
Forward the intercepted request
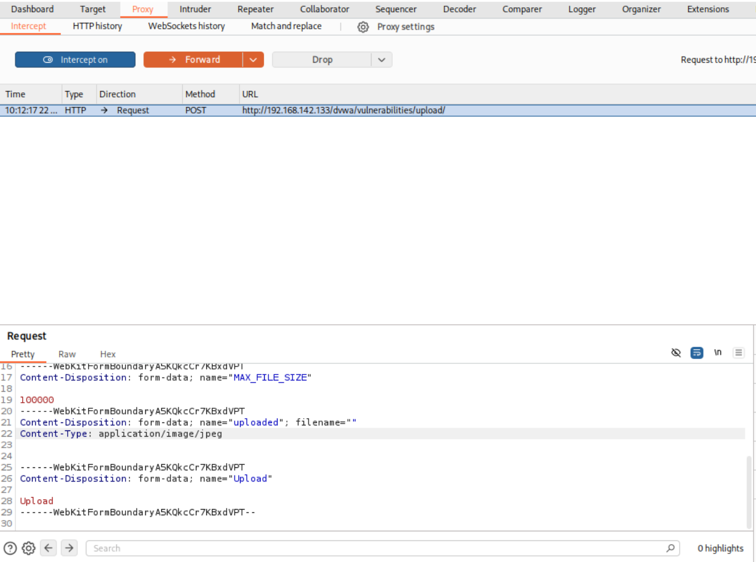click(x=193, y=60)
